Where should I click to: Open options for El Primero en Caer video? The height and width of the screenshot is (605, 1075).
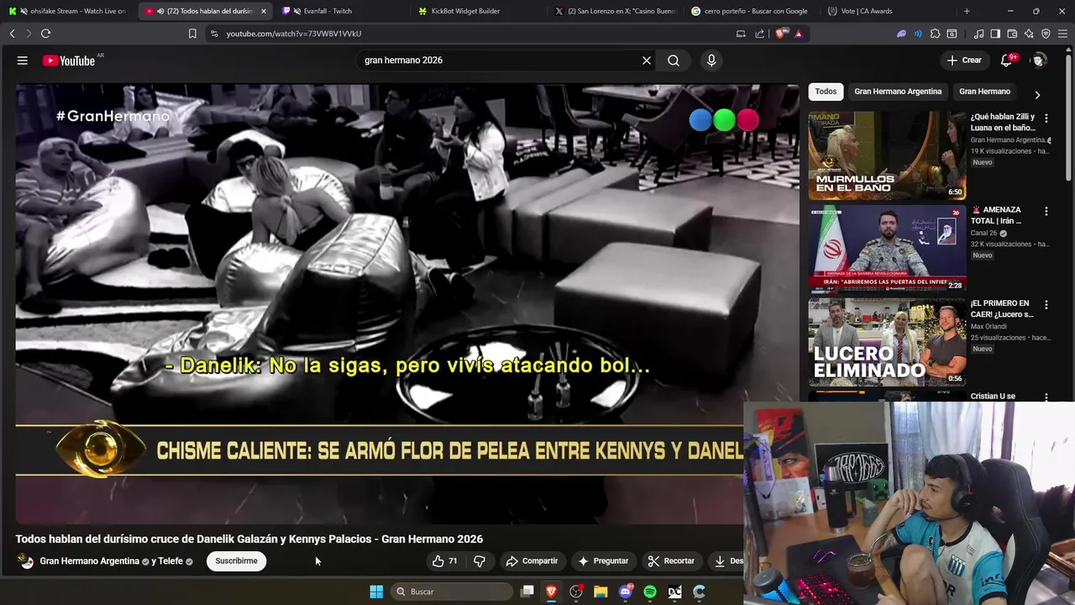pos(1046,305)
